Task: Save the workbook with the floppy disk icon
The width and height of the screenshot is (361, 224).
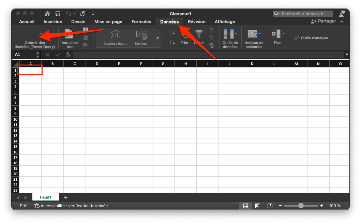Action: [x=58, y=14]
